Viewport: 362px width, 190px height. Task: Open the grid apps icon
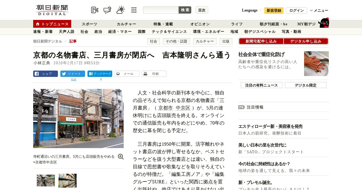134,10
